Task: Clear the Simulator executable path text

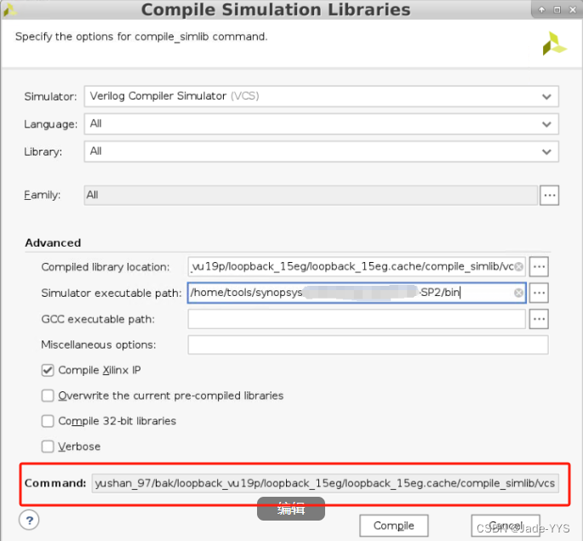Action: 518,293
